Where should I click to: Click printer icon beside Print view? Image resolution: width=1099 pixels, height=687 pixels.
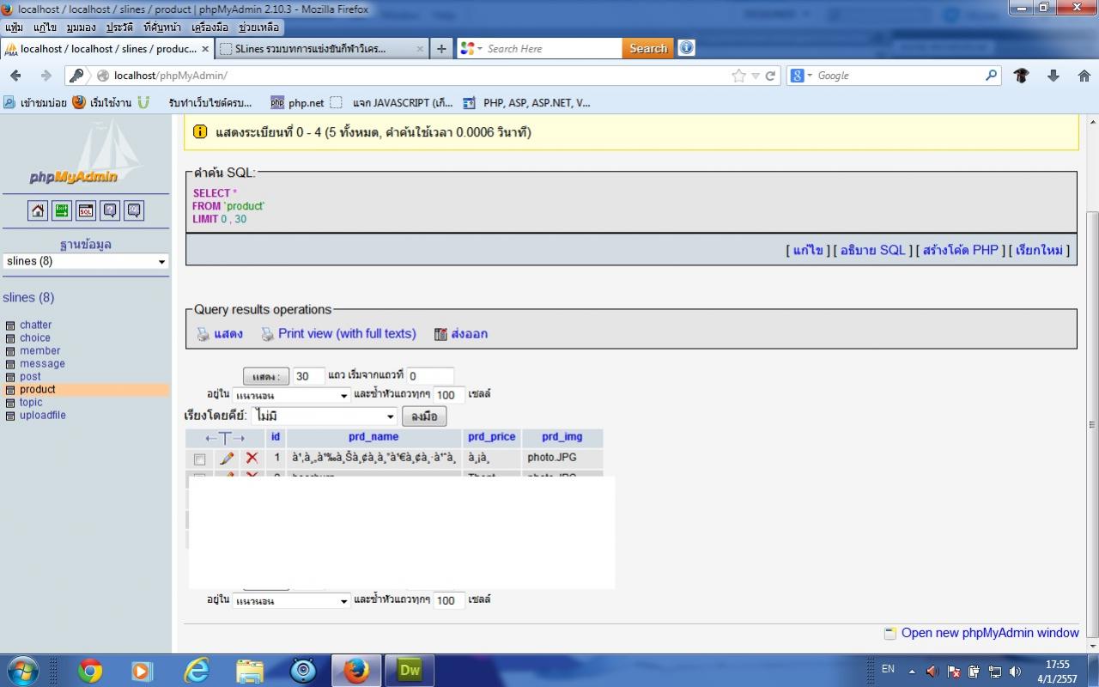pos(268,334)
